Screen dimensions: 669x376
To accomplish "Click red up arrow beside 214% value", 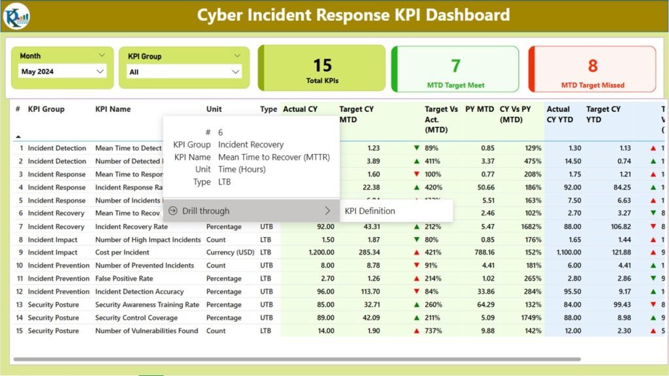I will coord(417,278).
